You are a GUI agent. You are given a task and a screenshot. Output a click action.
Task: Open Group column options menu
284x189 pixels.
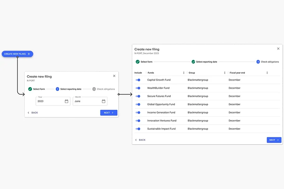225,73
